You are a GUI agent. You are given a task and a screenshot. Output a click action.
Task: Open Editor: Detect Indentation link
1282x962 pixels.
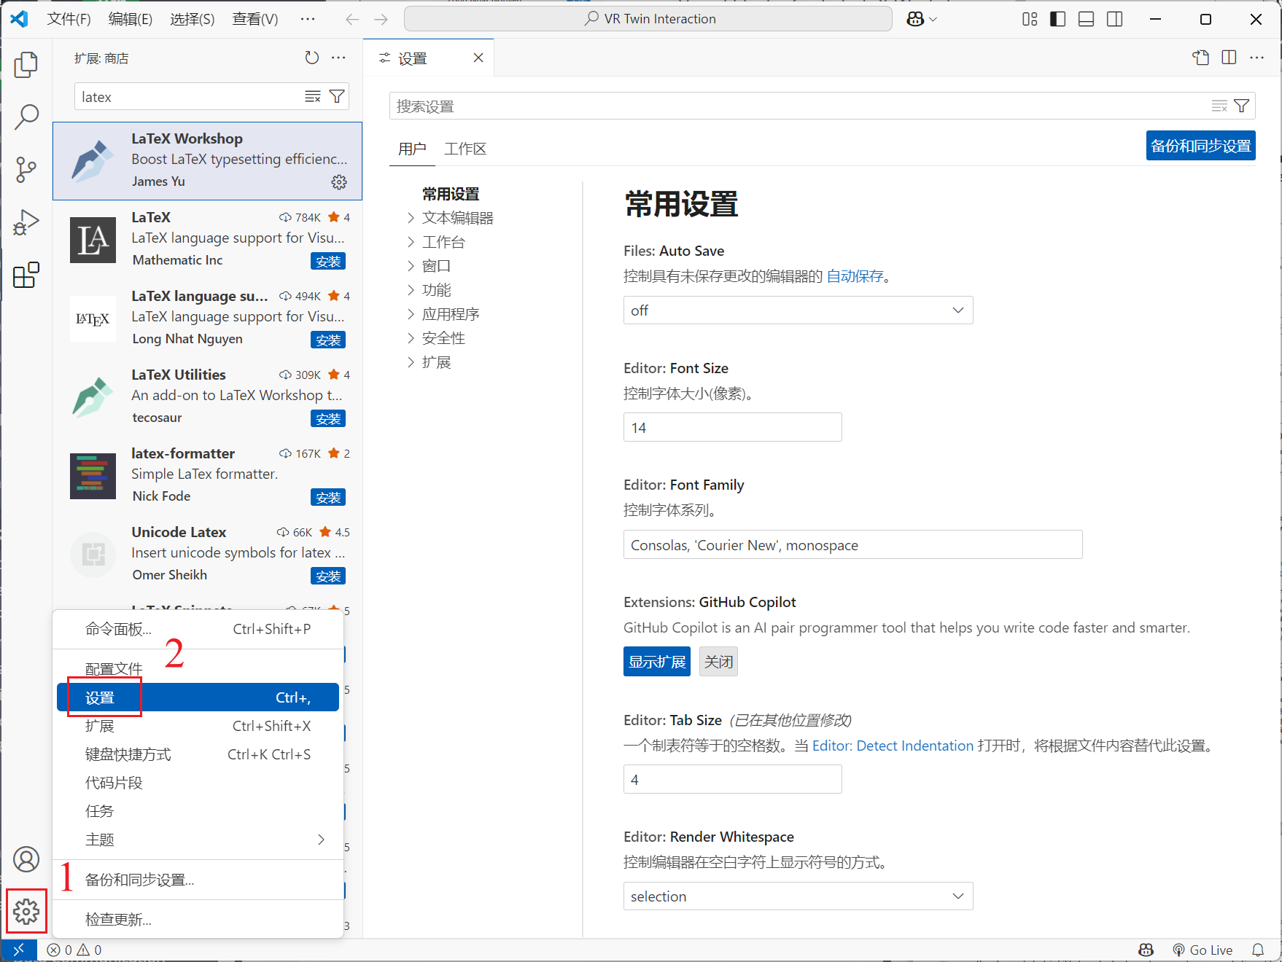893,746
